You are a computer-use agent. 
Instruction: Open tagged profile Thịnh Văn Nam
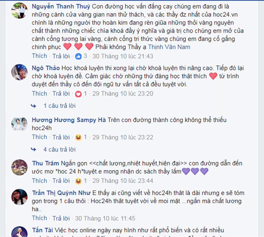(x=169, y=47)
